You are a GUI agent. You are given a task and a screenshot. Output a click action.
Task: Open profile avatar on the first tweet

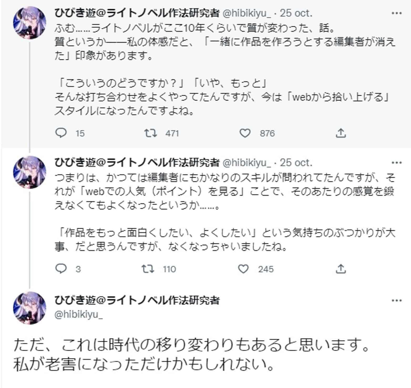coord(30,23)
